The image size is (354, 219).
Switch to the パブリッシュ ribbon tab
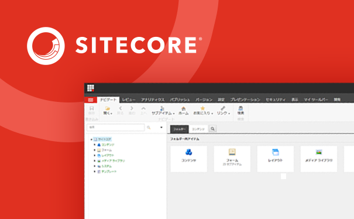coord(180,100)
